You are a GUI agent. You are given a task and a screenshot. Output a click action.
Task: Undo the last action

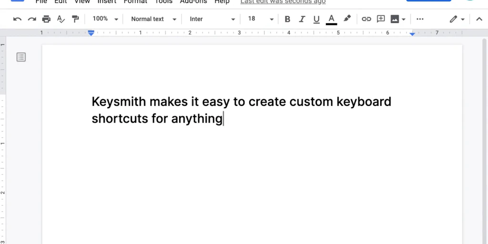[17, 19]
